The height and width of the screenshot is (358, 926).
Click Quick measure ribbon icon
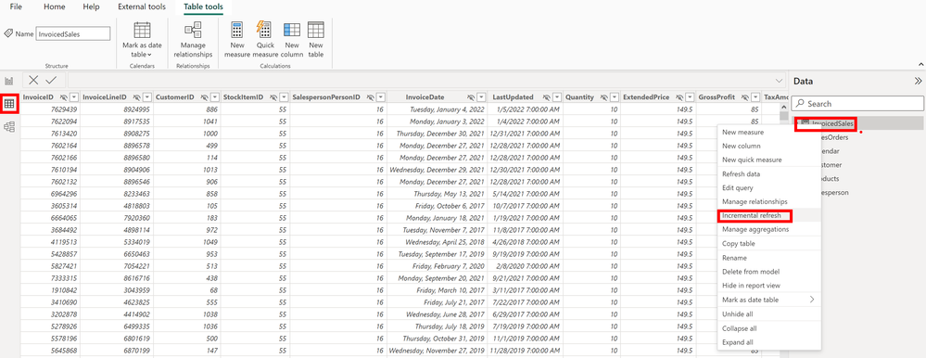[264, 40]
